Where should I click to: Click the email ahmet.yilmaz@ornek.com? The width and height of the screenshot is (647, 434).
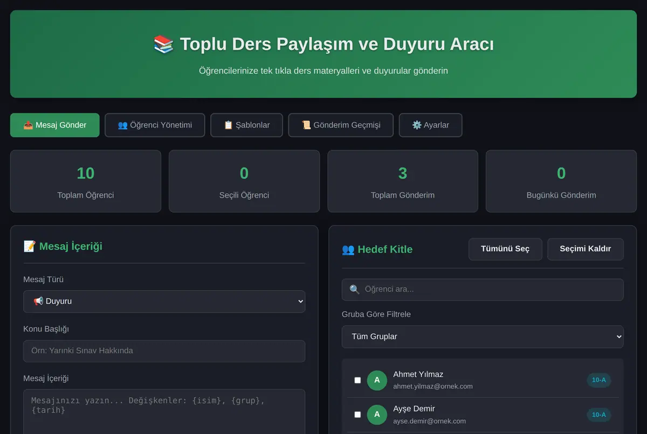tap(433, 387)
